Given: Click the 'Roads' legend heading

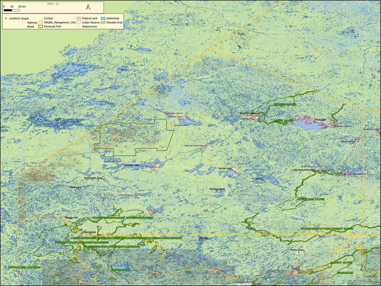Looking at the screenshot, I should tap(25, 19).
